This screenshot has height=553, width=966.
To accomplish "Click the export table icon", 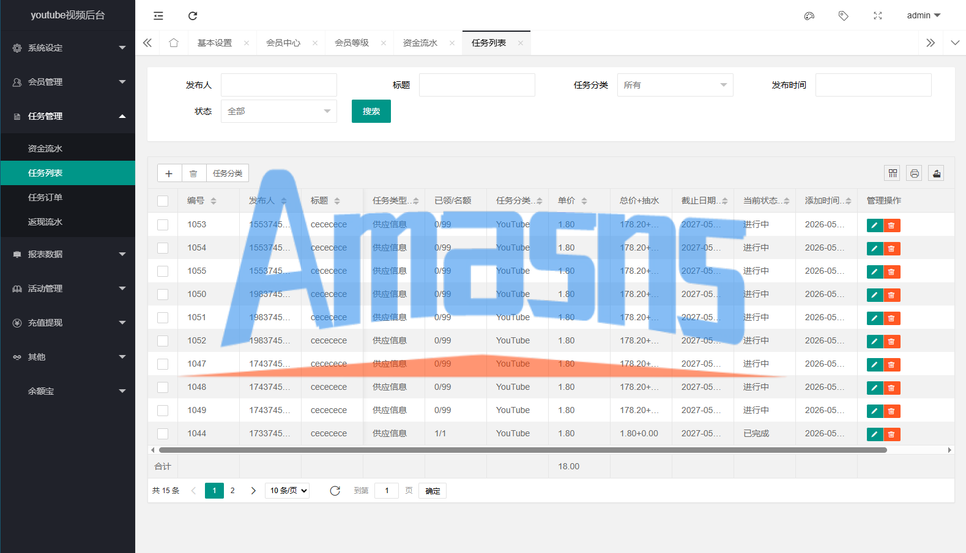I will click(937, 174).
